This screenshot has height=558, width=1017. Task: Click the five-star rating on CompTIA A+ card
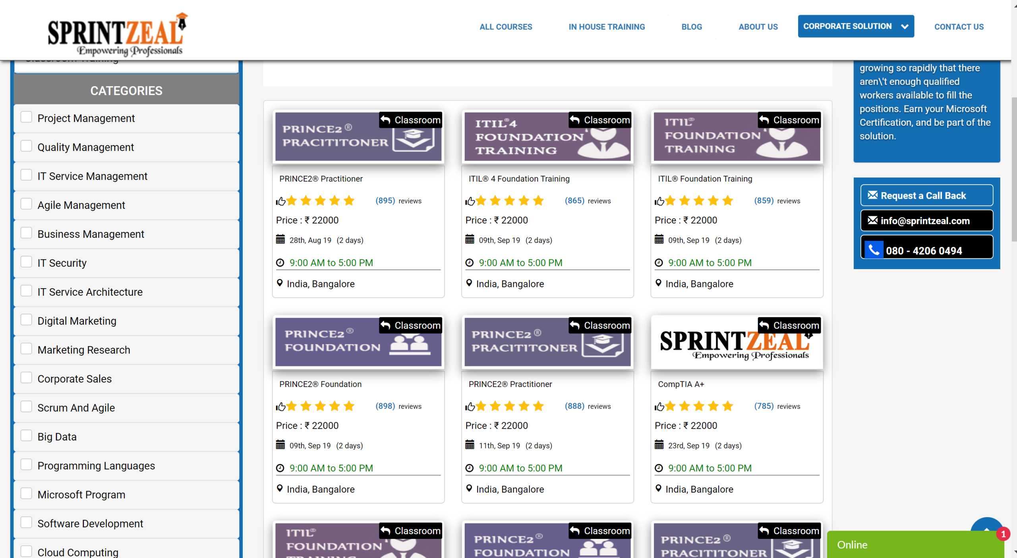[699, 406]
